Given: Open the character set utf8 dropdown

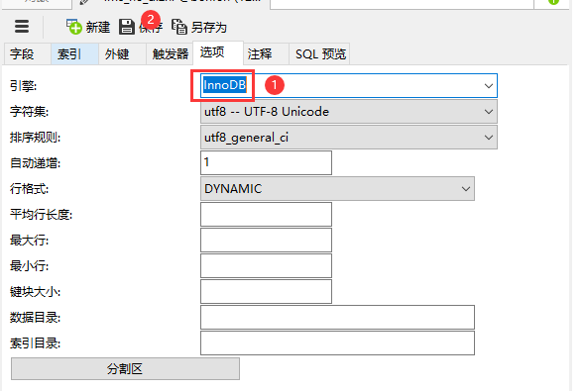Looking at the screenshot, I should click(x=349, y=112).
